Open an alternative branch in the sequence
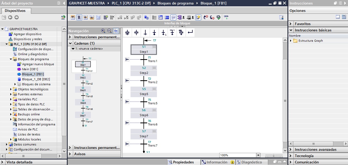 coord(172,32)
